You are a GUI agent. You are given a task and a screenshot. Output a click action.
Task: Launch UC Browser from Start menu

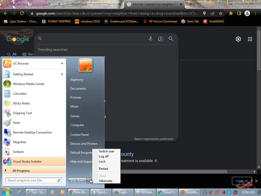point(32,64)
